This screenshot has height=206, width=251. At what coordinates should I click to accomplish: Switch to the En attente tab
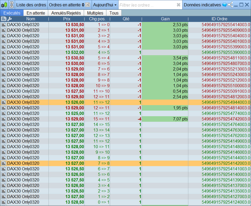click(36, 13)
